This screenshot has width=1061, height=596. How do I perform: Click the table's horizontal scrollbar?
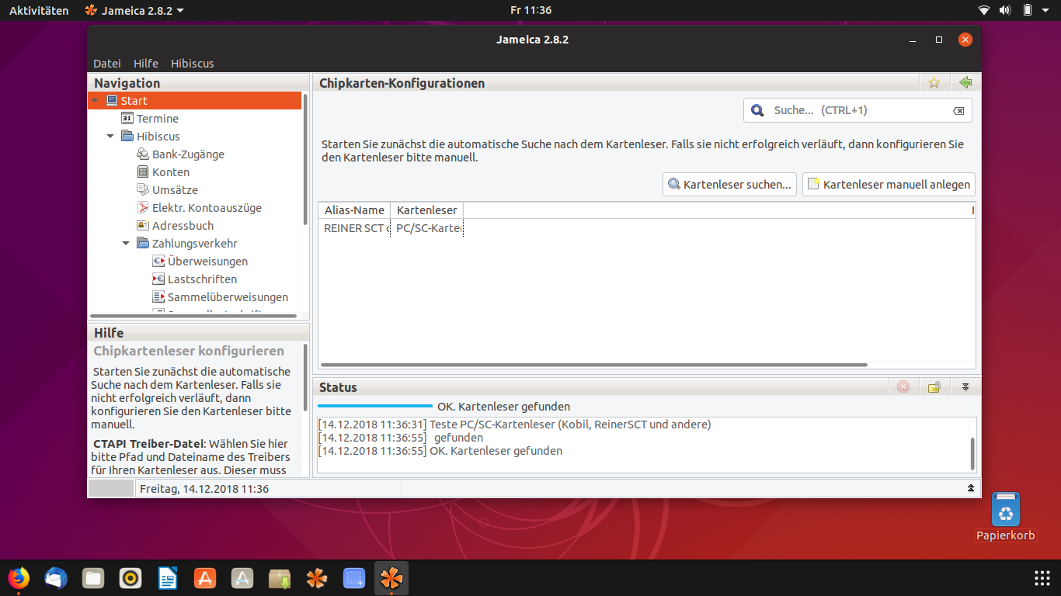click(594, 365)
